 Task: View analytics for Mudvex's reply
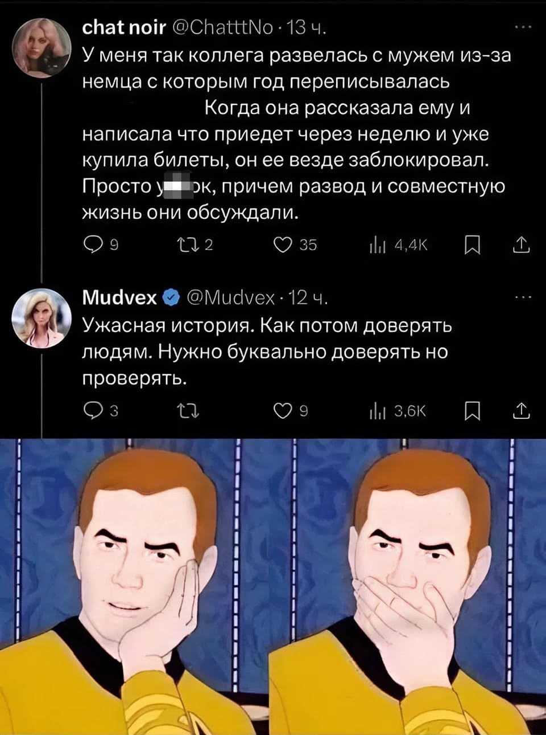click(x=377, y=410)
